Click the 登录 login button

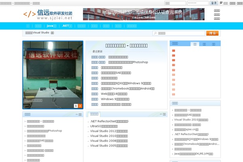[x=214, y=3]
